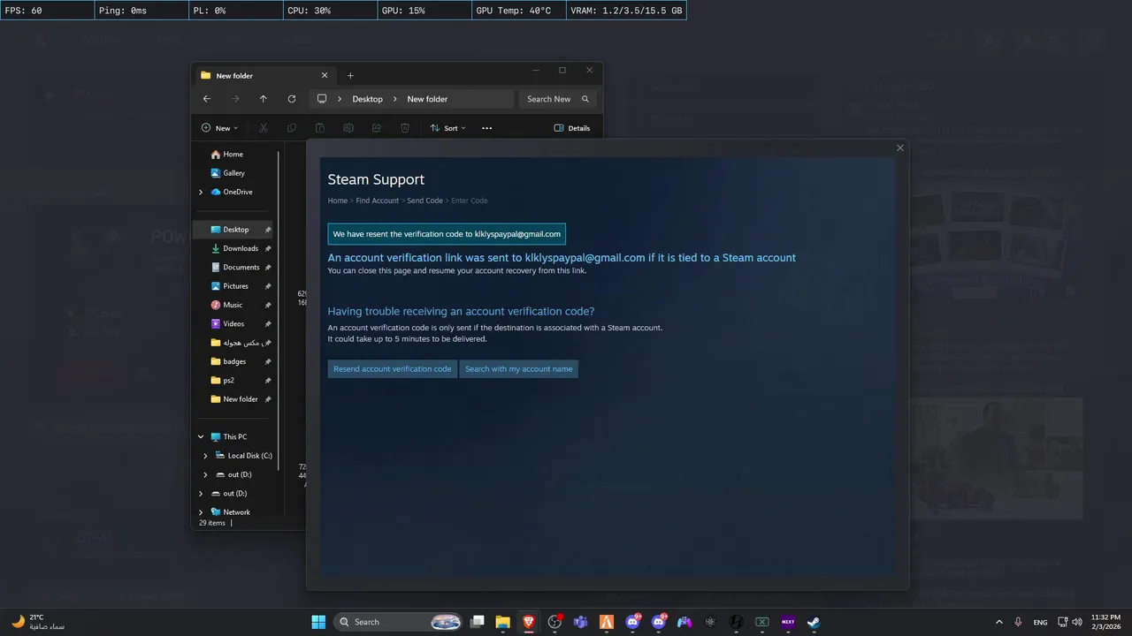Refresh the New folder view
Screen dimensions: 1132x636
tap(292, 99)
